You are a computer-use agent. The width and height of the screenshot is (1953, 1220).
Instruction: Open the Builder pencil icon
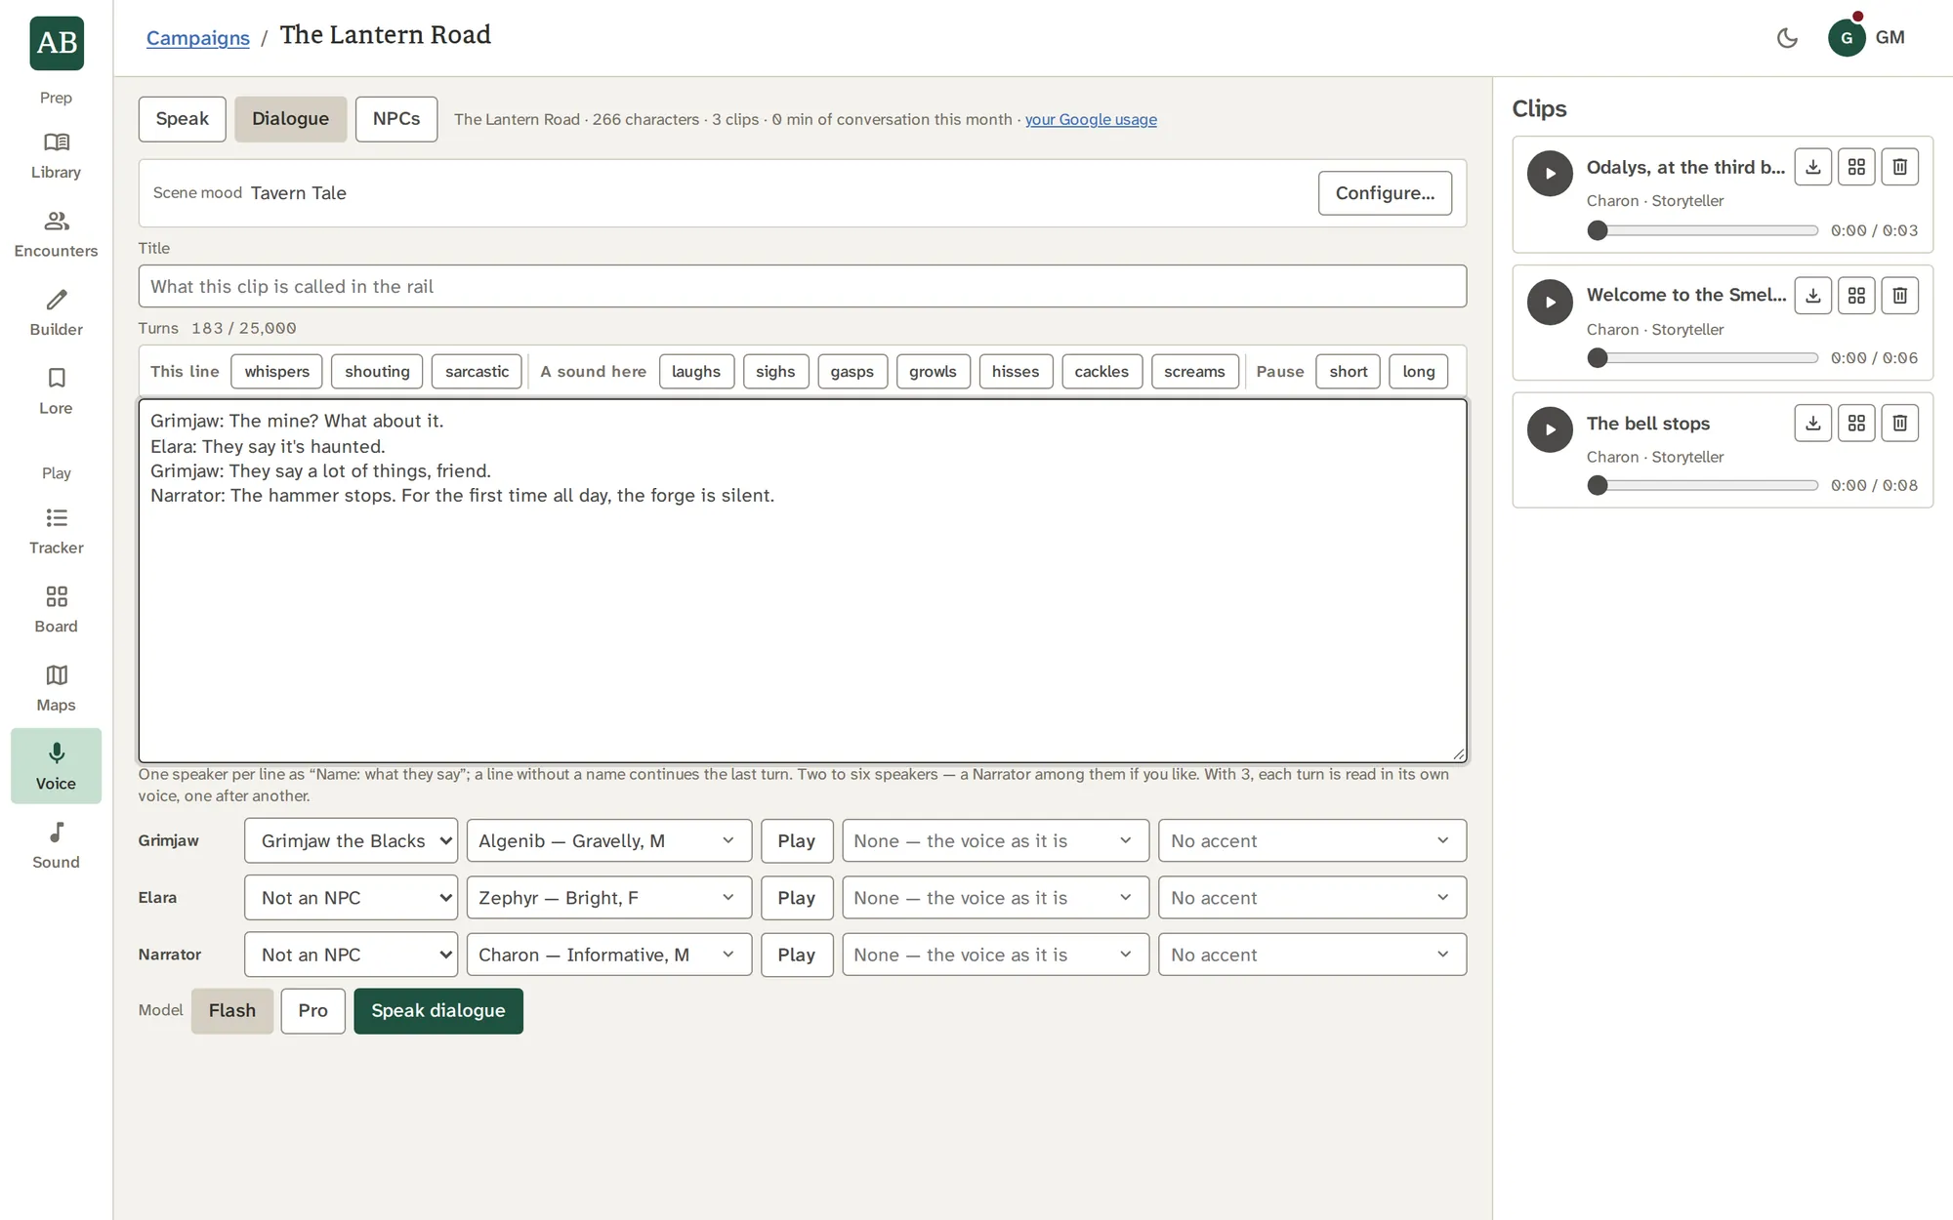[56, 313]
